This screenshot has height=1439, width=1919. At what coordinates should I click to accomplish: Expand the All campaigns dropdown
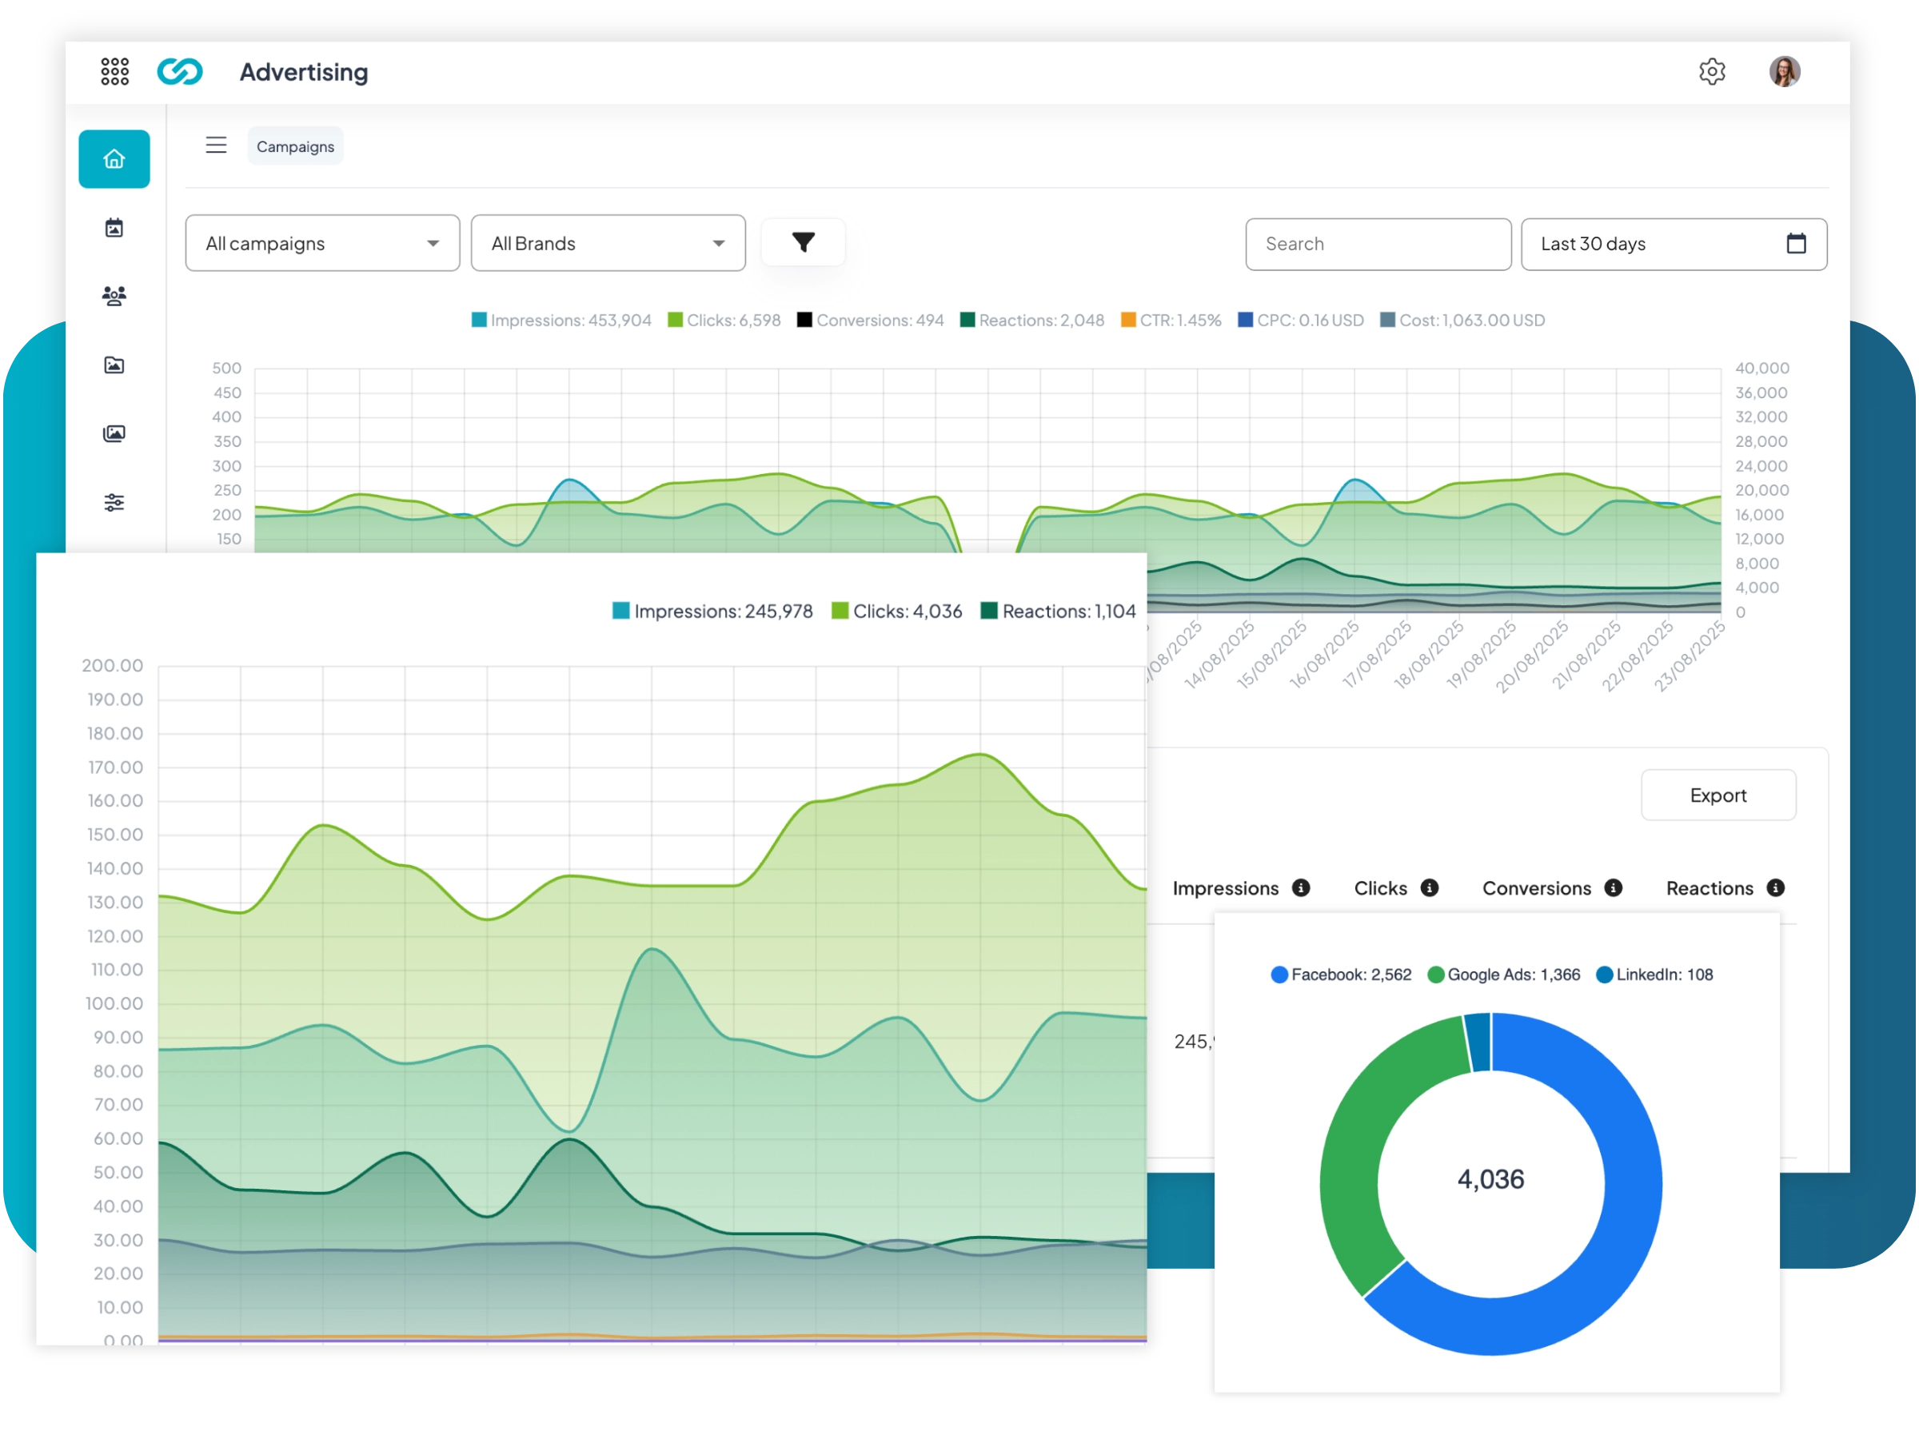[x=322, y=244]
